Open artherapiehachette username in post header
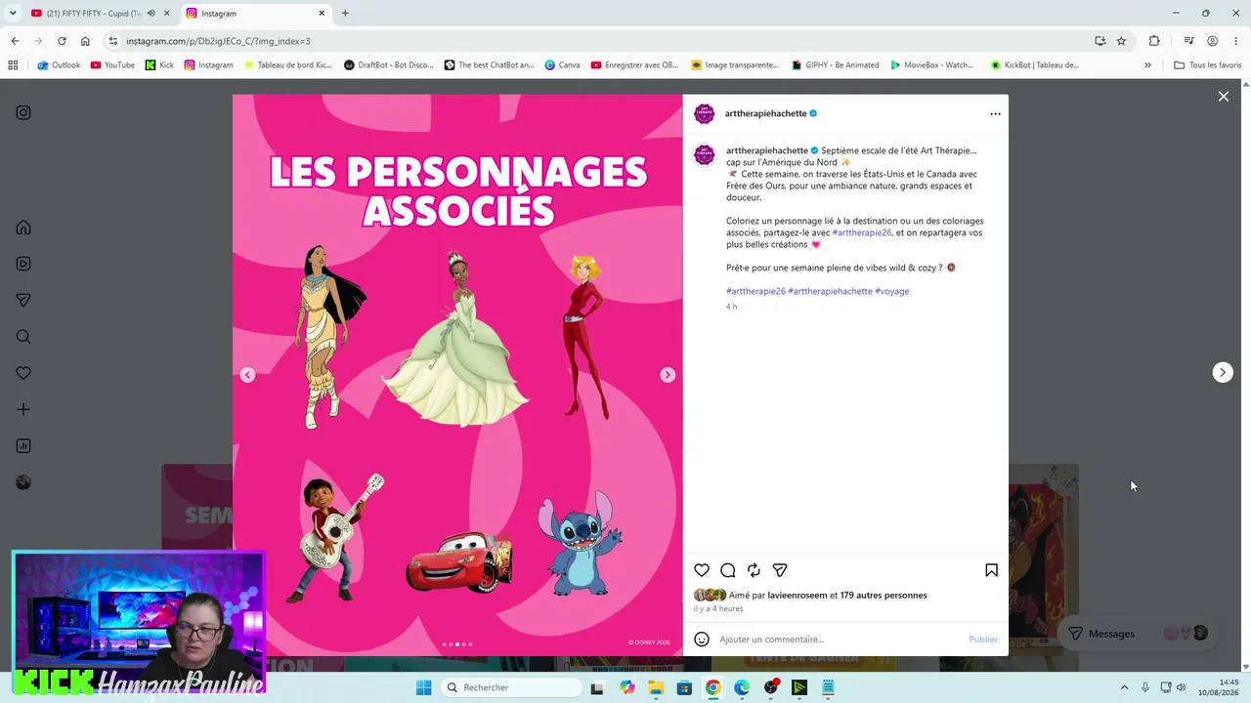 766,113
